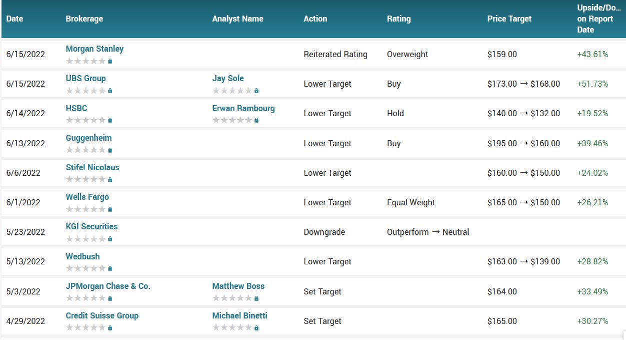The width and height of the screenshot is (626, 340).
Task: Click lock icon under Credit Suisse Group
Action: point(110,328)
